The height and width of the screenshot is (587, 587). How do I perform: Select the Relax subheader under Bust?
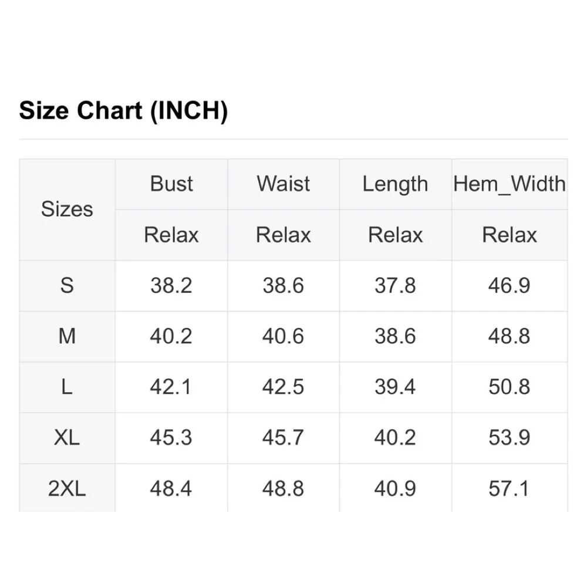tap(171, 235)
